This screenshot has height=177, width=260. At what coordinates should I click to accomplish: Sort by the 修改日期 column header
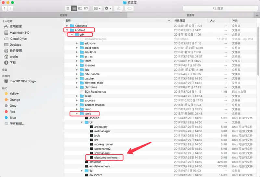click(190, 20)
